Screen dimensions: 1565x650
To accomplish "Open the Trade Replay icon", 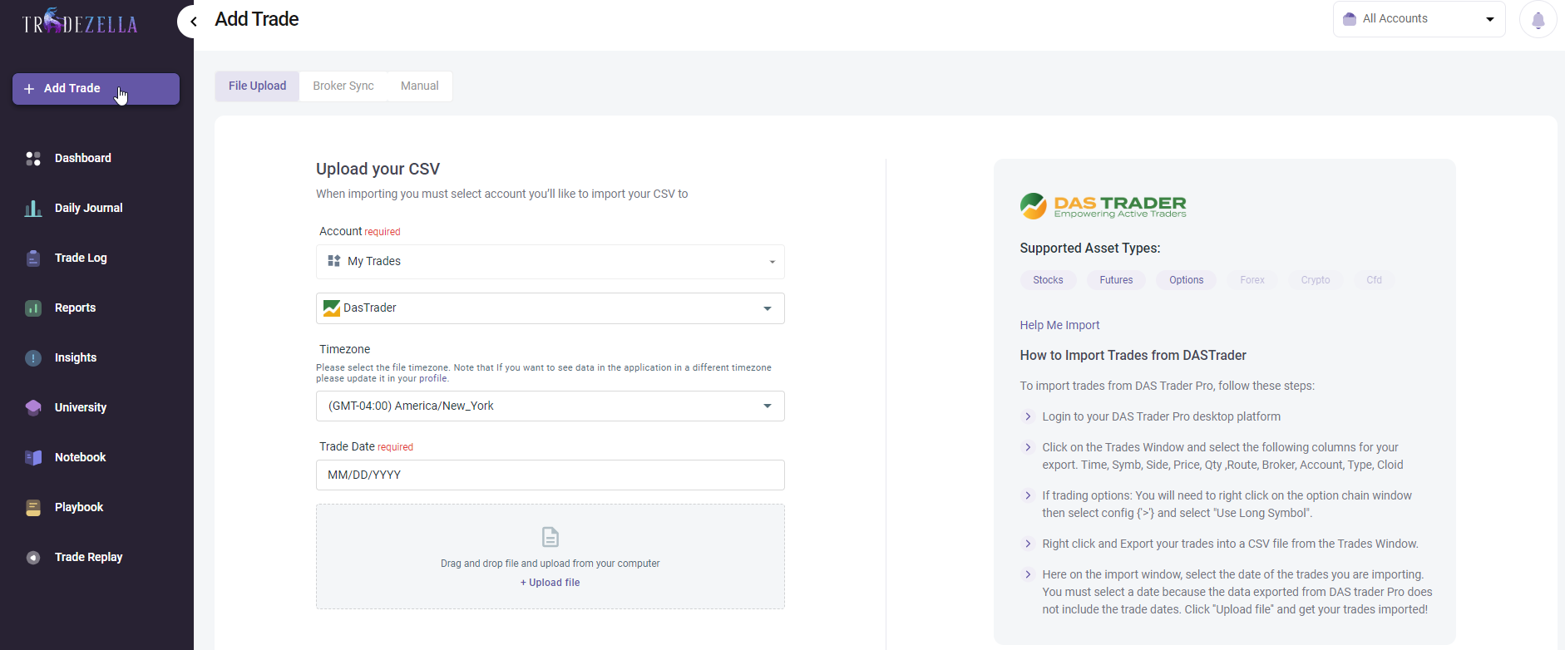I will [x=33, y=558].
